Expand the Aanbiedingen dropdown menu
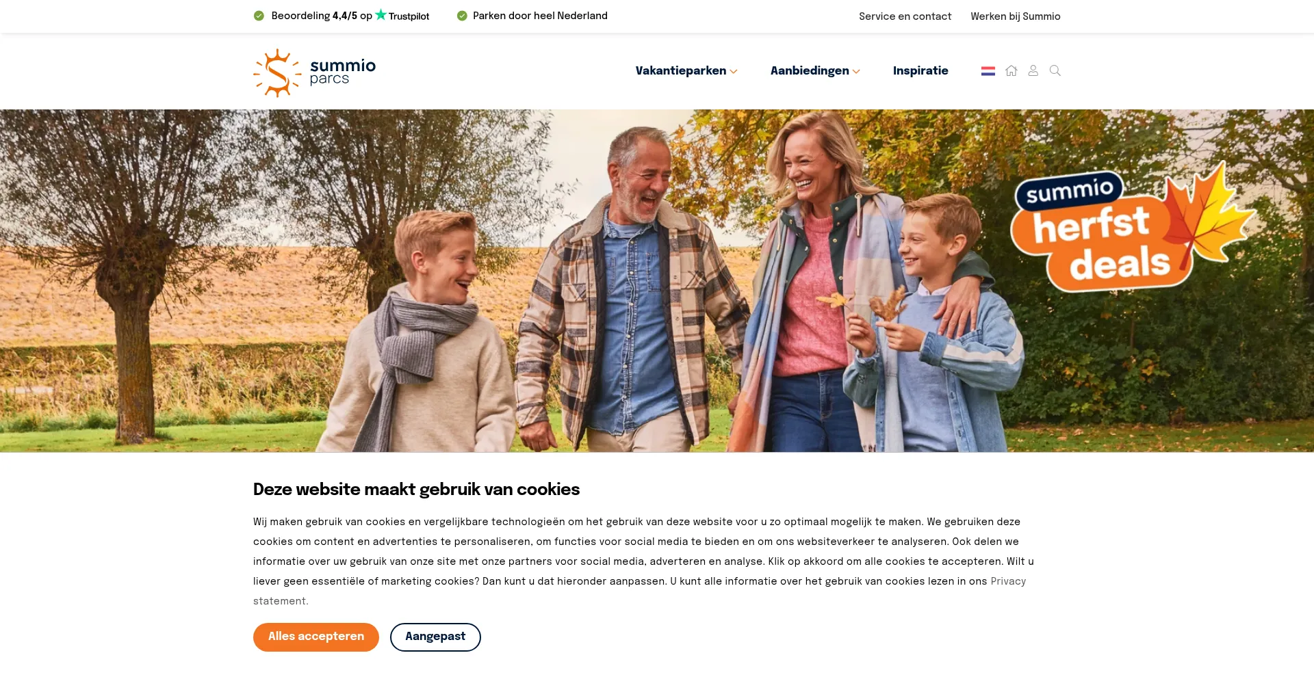Viewport: 1314px width, 679px height. 814,70
